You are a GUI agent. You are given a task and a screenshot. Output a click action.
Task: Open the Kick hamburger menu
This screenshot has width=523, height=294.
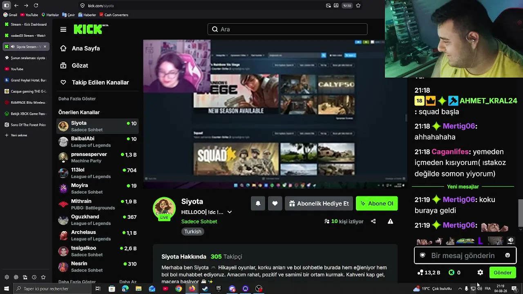point(63,29)
